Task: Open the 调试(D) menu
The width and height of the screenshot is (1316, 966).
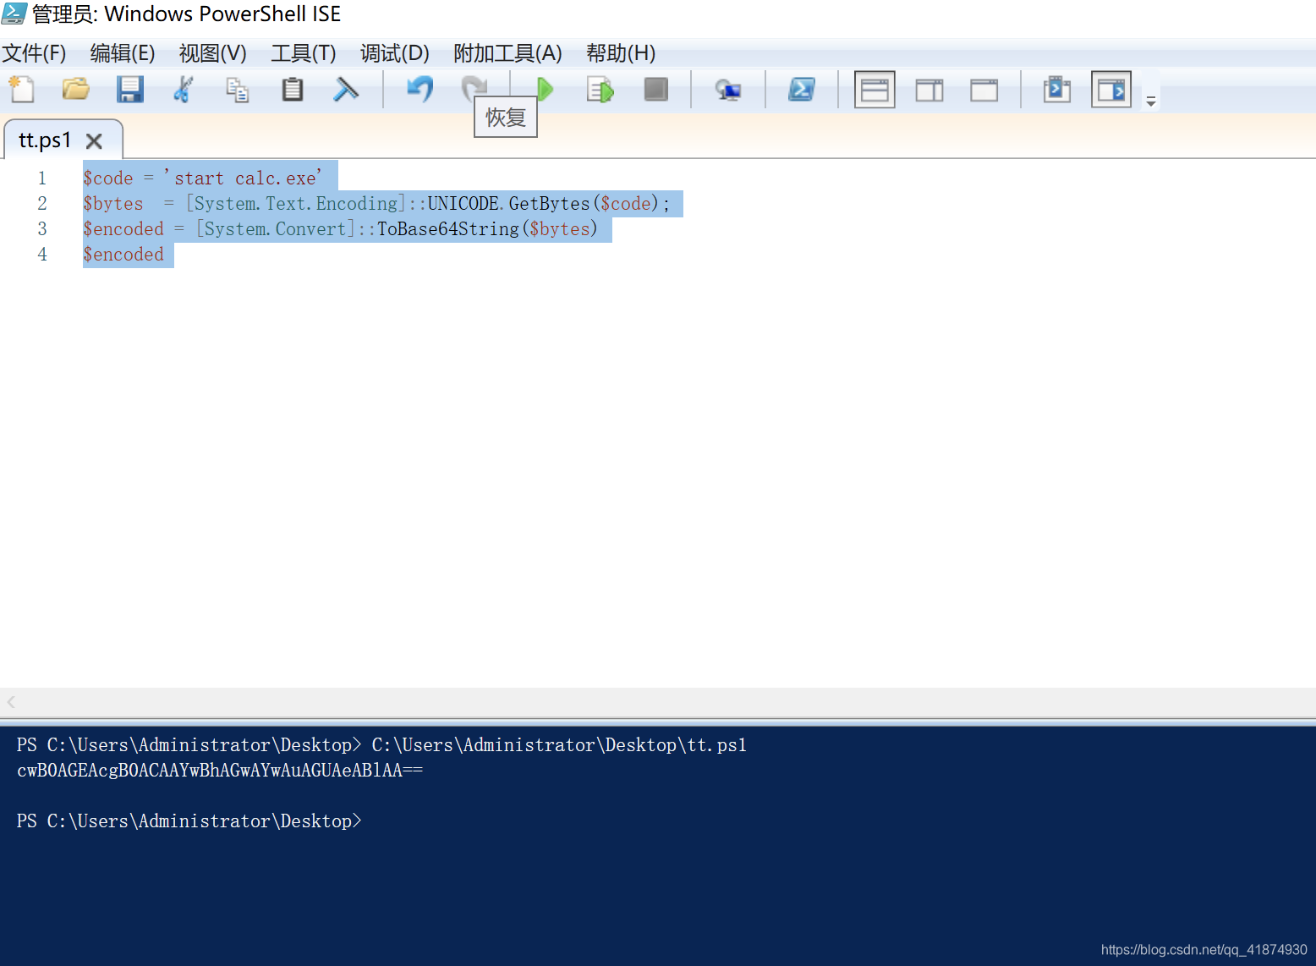Action: (395, 53)
